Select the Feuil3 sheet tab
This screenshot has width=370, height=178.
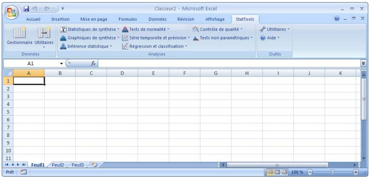tap(78, 165)
